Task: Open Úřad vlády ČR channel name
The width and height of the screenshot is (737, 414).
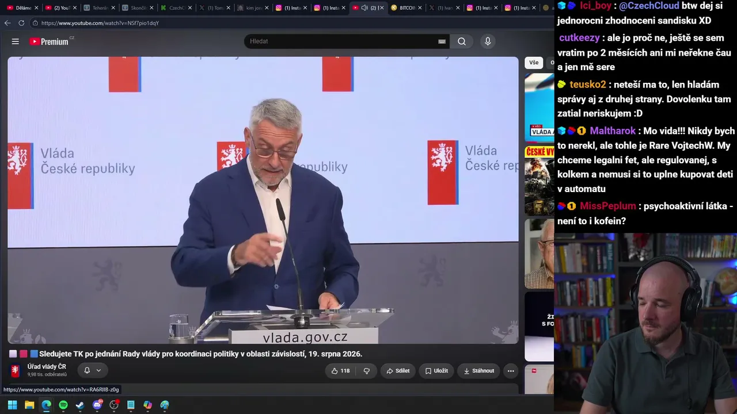Action: [x=47, y=367]
